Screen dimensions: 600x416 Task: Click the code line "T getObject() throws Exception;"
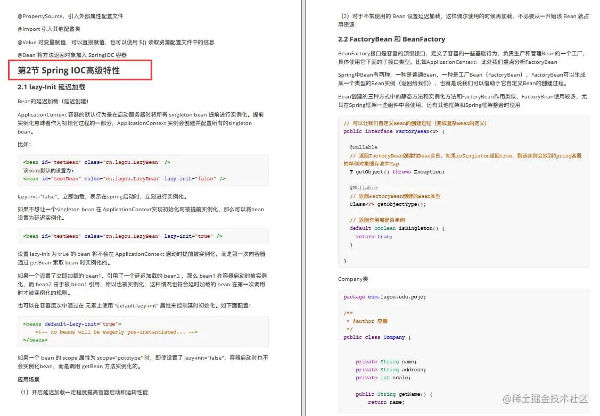pyautogui.click(x=397, y=172)
